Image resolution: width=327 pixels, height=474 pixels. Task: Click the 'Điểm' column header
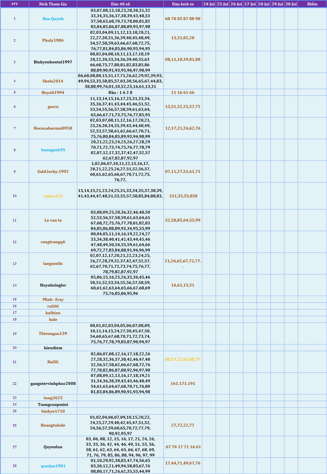312,4
